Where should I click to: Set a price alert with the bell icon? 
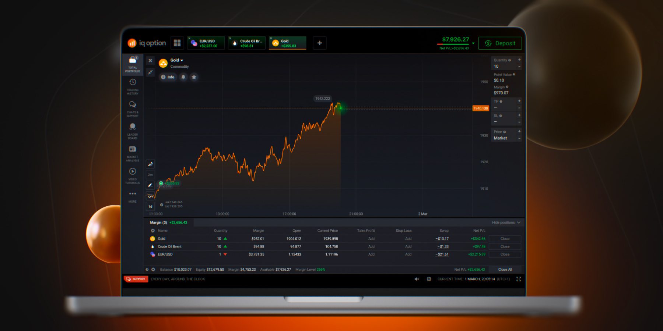click(183, 77)
